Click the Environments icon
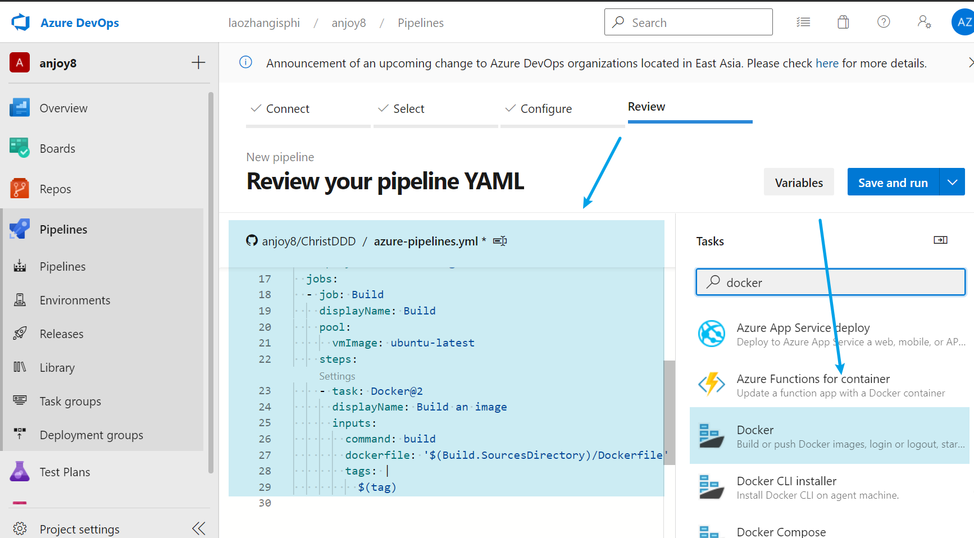The width and height of the screenshot is (974, 538). click(20, 300)
